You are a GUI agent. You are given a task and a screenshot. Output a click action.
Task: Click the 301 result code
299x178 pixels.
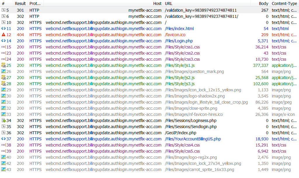pos(20,10)
